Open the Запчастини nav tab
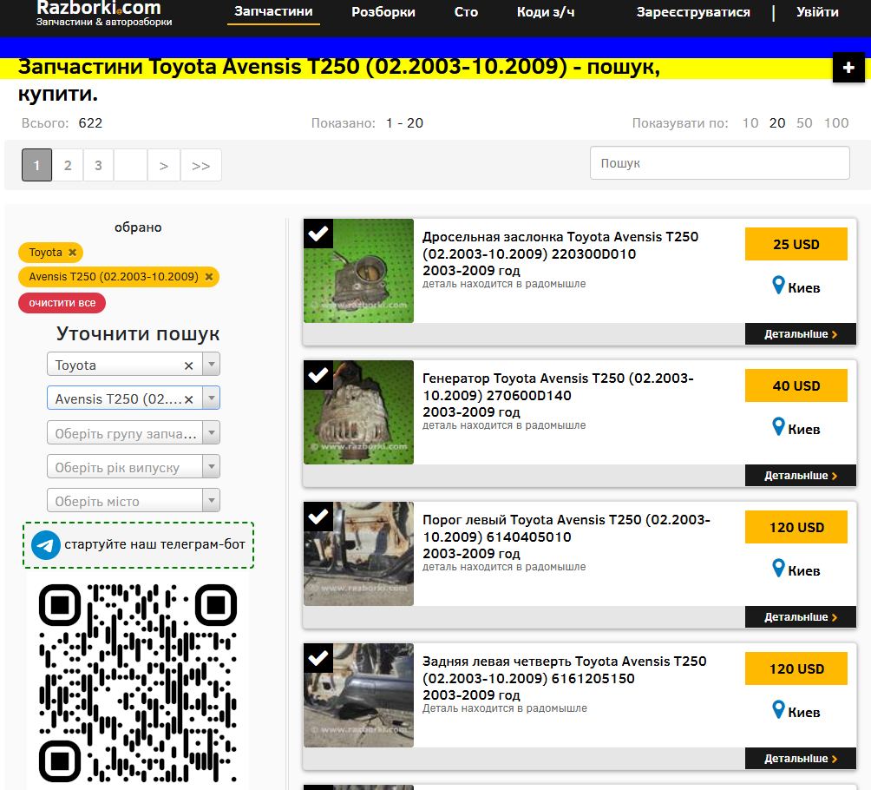 [273, 11]
